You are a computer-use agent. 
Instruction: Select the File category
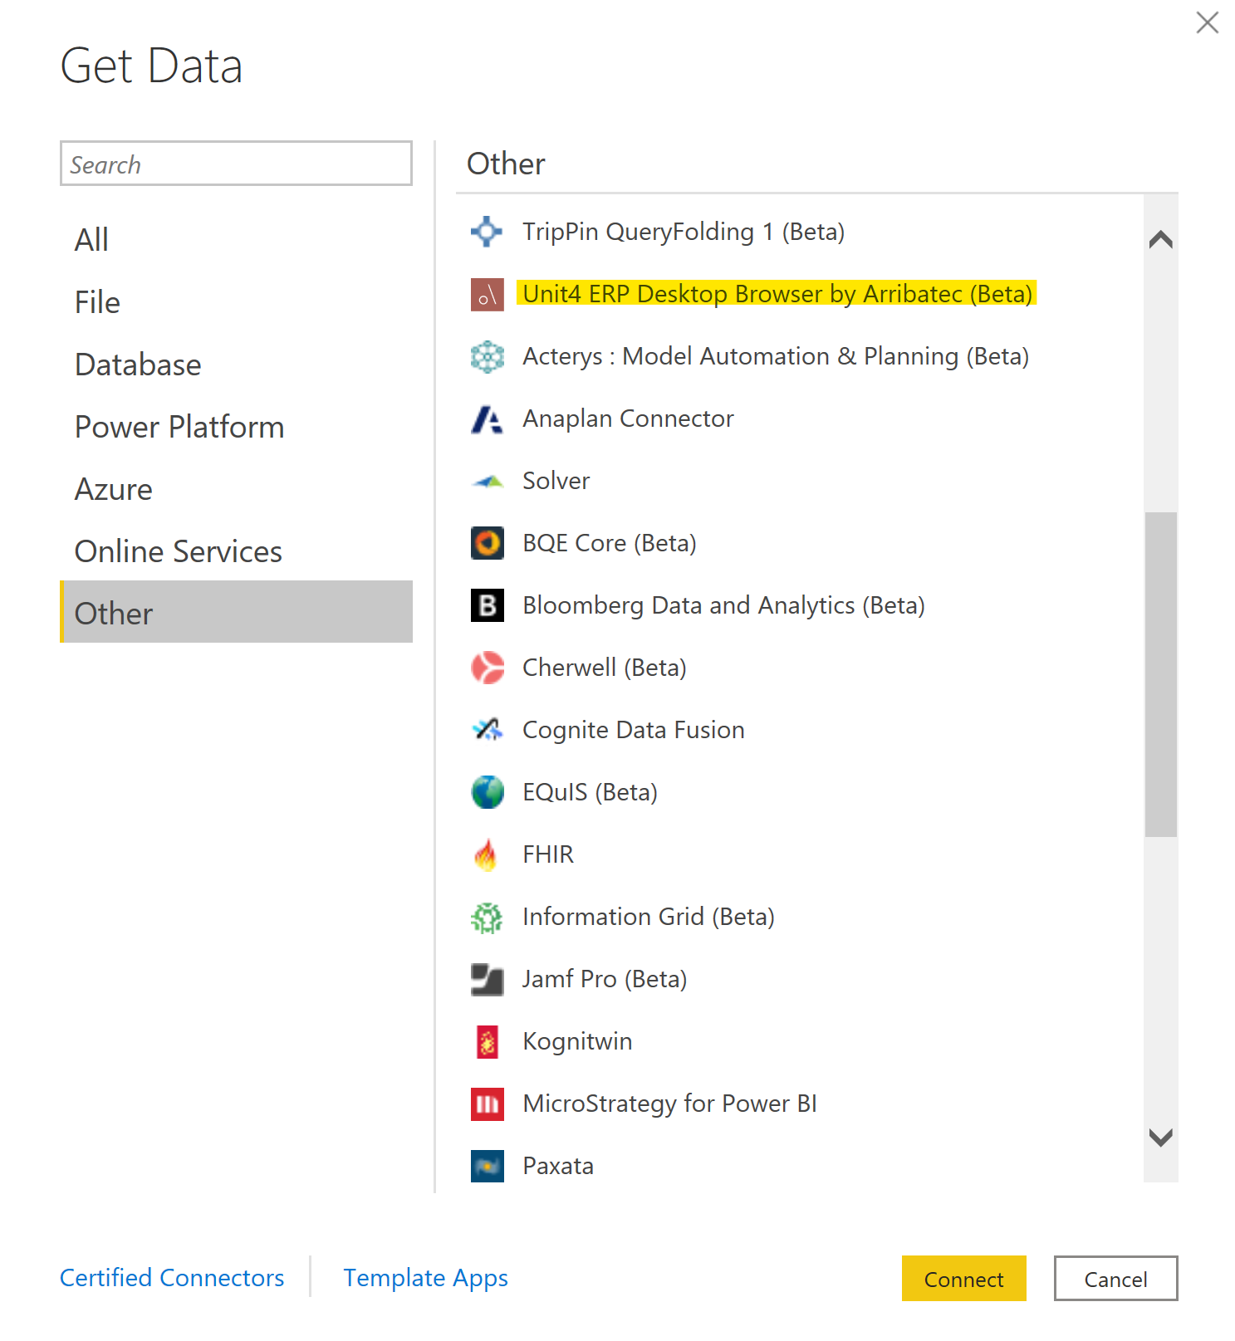(236, 302)
